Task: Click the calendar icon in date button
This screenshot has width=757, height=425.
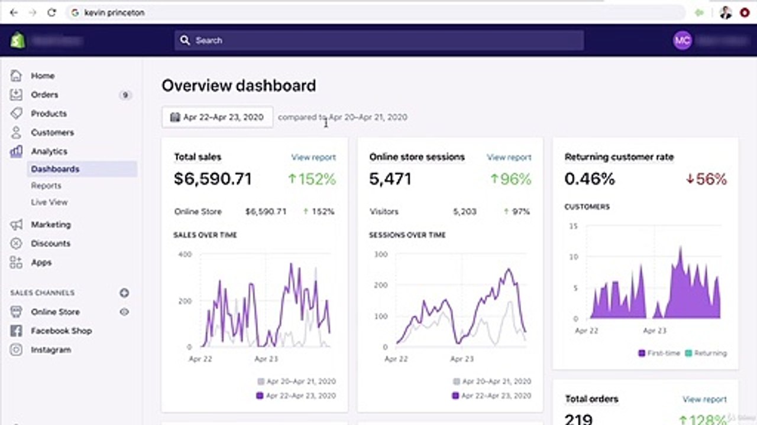Action: tap(175, 117)
